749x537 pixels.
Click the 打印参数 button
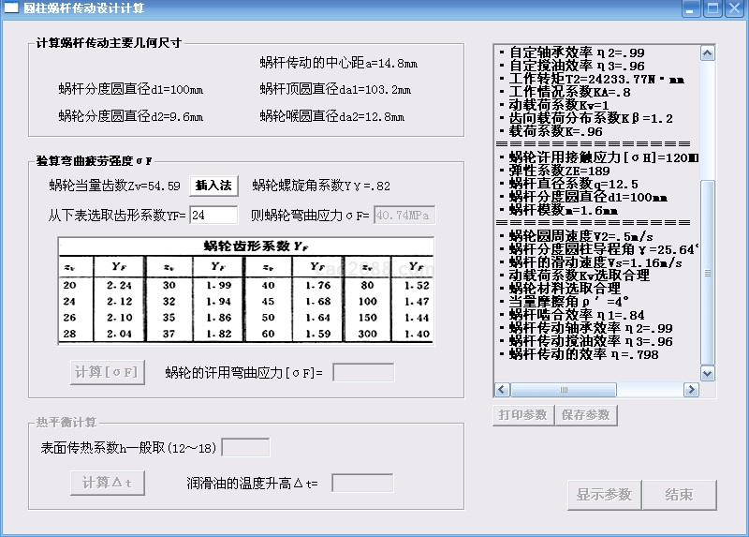click(x=522, y=415)
